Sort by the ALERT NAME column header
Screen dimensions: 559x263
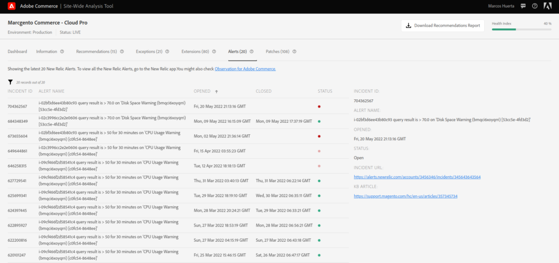point(52,91)
